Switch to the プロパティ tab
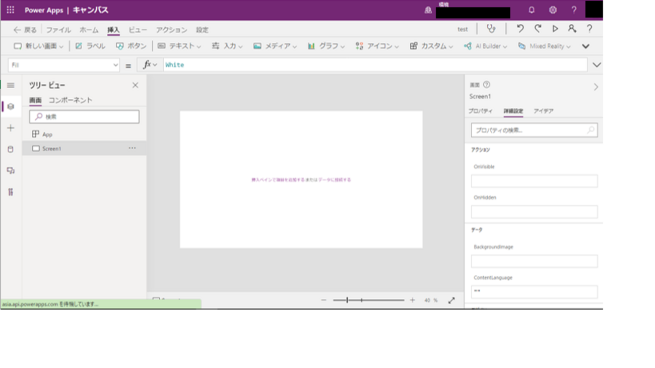655x368 pixels. [x=480, y=111]
